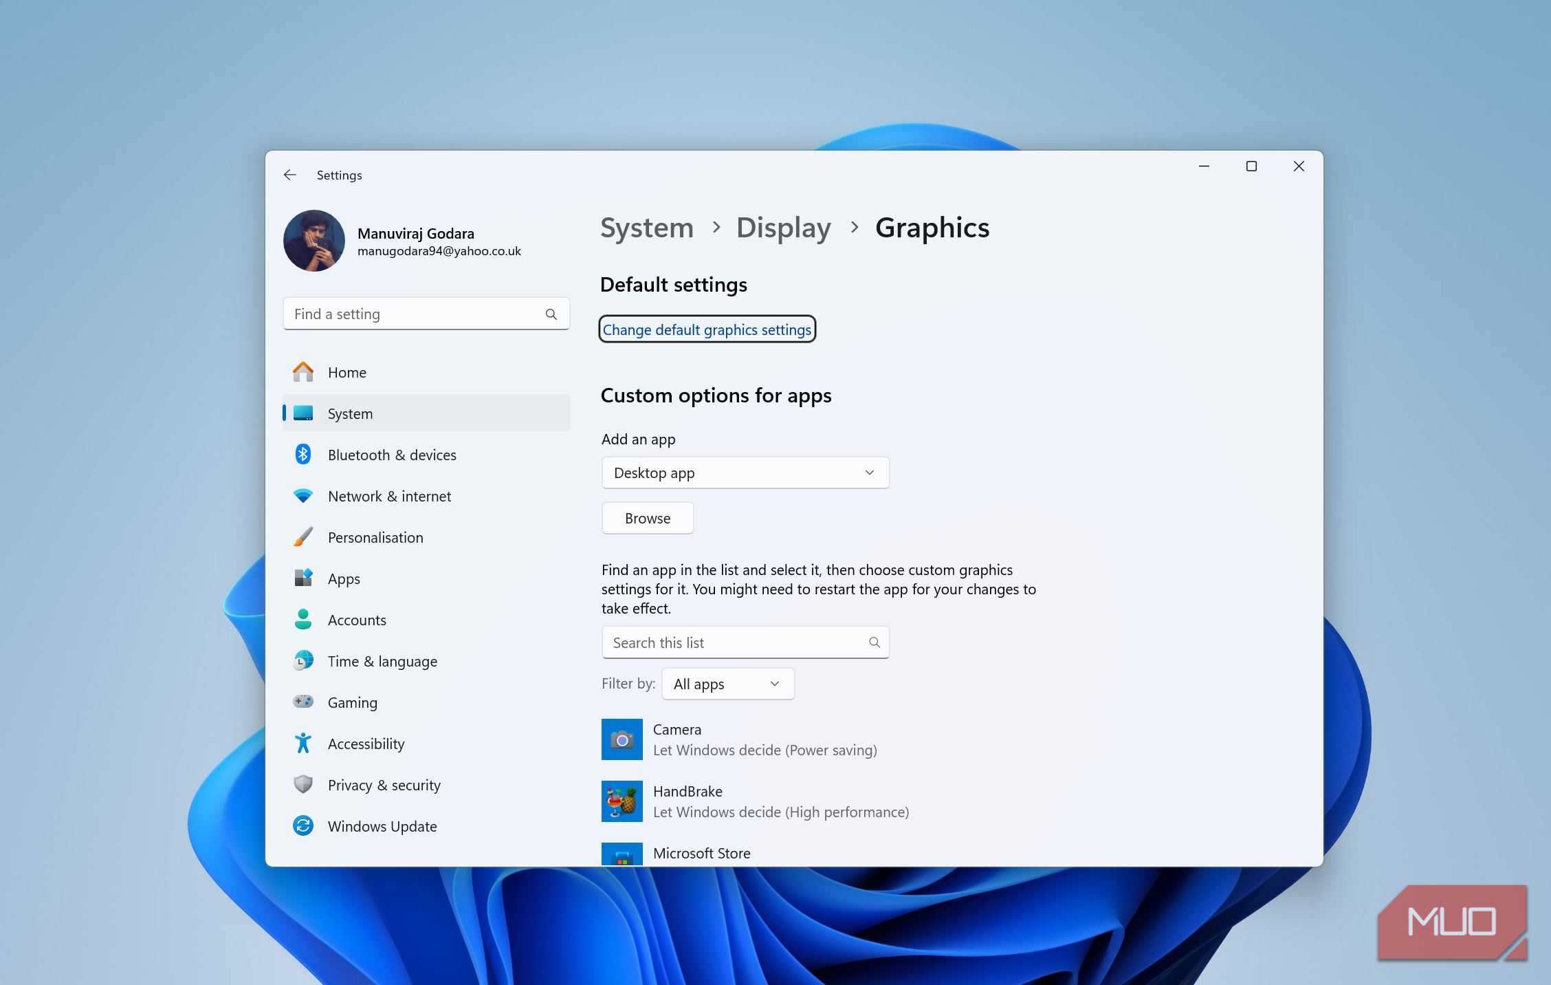Open the Apps settings section
The image size is (1551, 985).
(x=344, y=578)
